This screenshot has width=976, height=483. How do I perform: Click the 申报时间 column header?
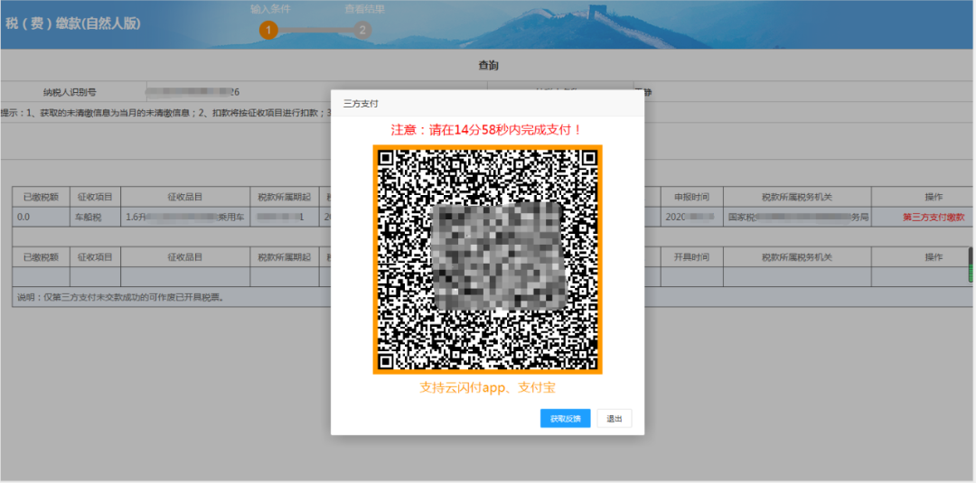tap(691, 197)
